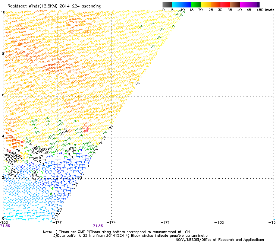Click the date '20141224' in the title
This screenshot has height=242, width=276.
click(69, 6)
